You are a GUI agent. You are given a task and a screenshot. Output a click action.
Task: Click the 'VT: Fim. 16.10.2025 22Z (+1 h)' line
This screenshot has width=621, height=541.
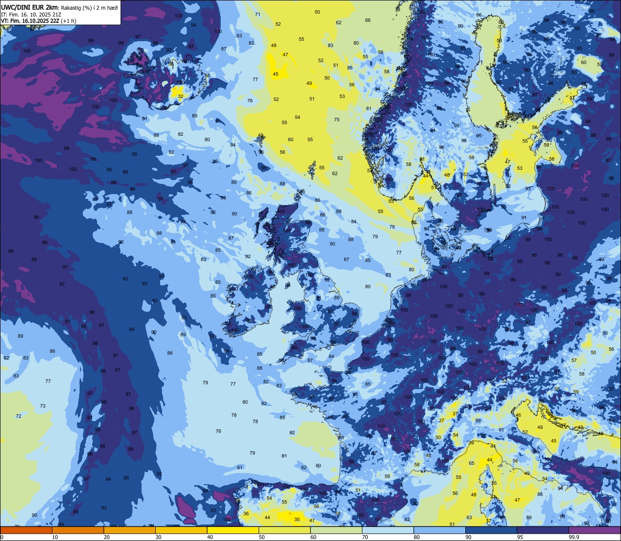pos(39,21)
